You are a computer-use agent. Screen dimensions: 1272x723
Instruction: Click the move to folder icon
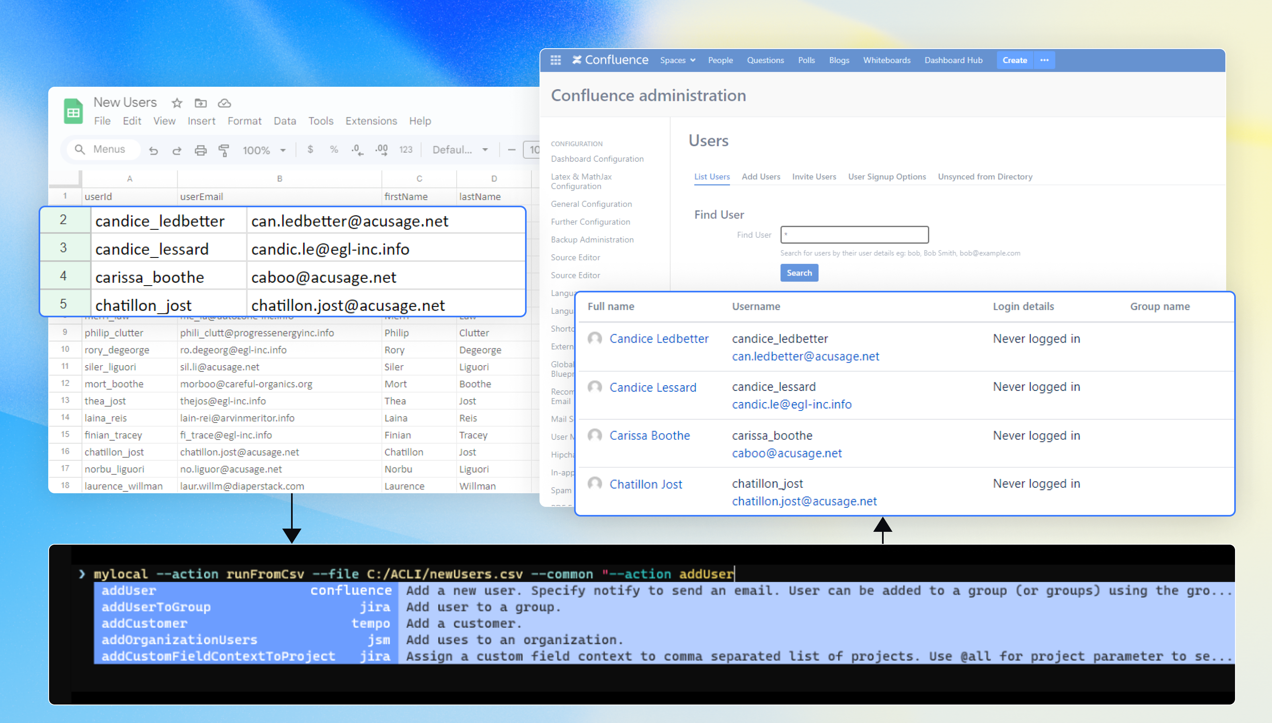[x=200, y=103]
